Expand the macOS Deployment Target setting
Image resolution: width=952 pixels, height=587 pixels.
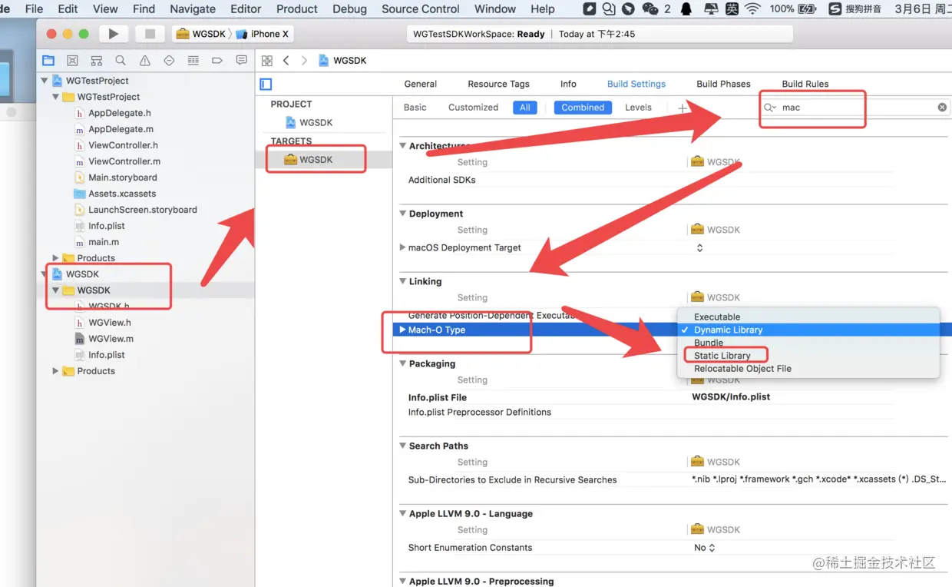pyautogui.click(x=403, y=247)
